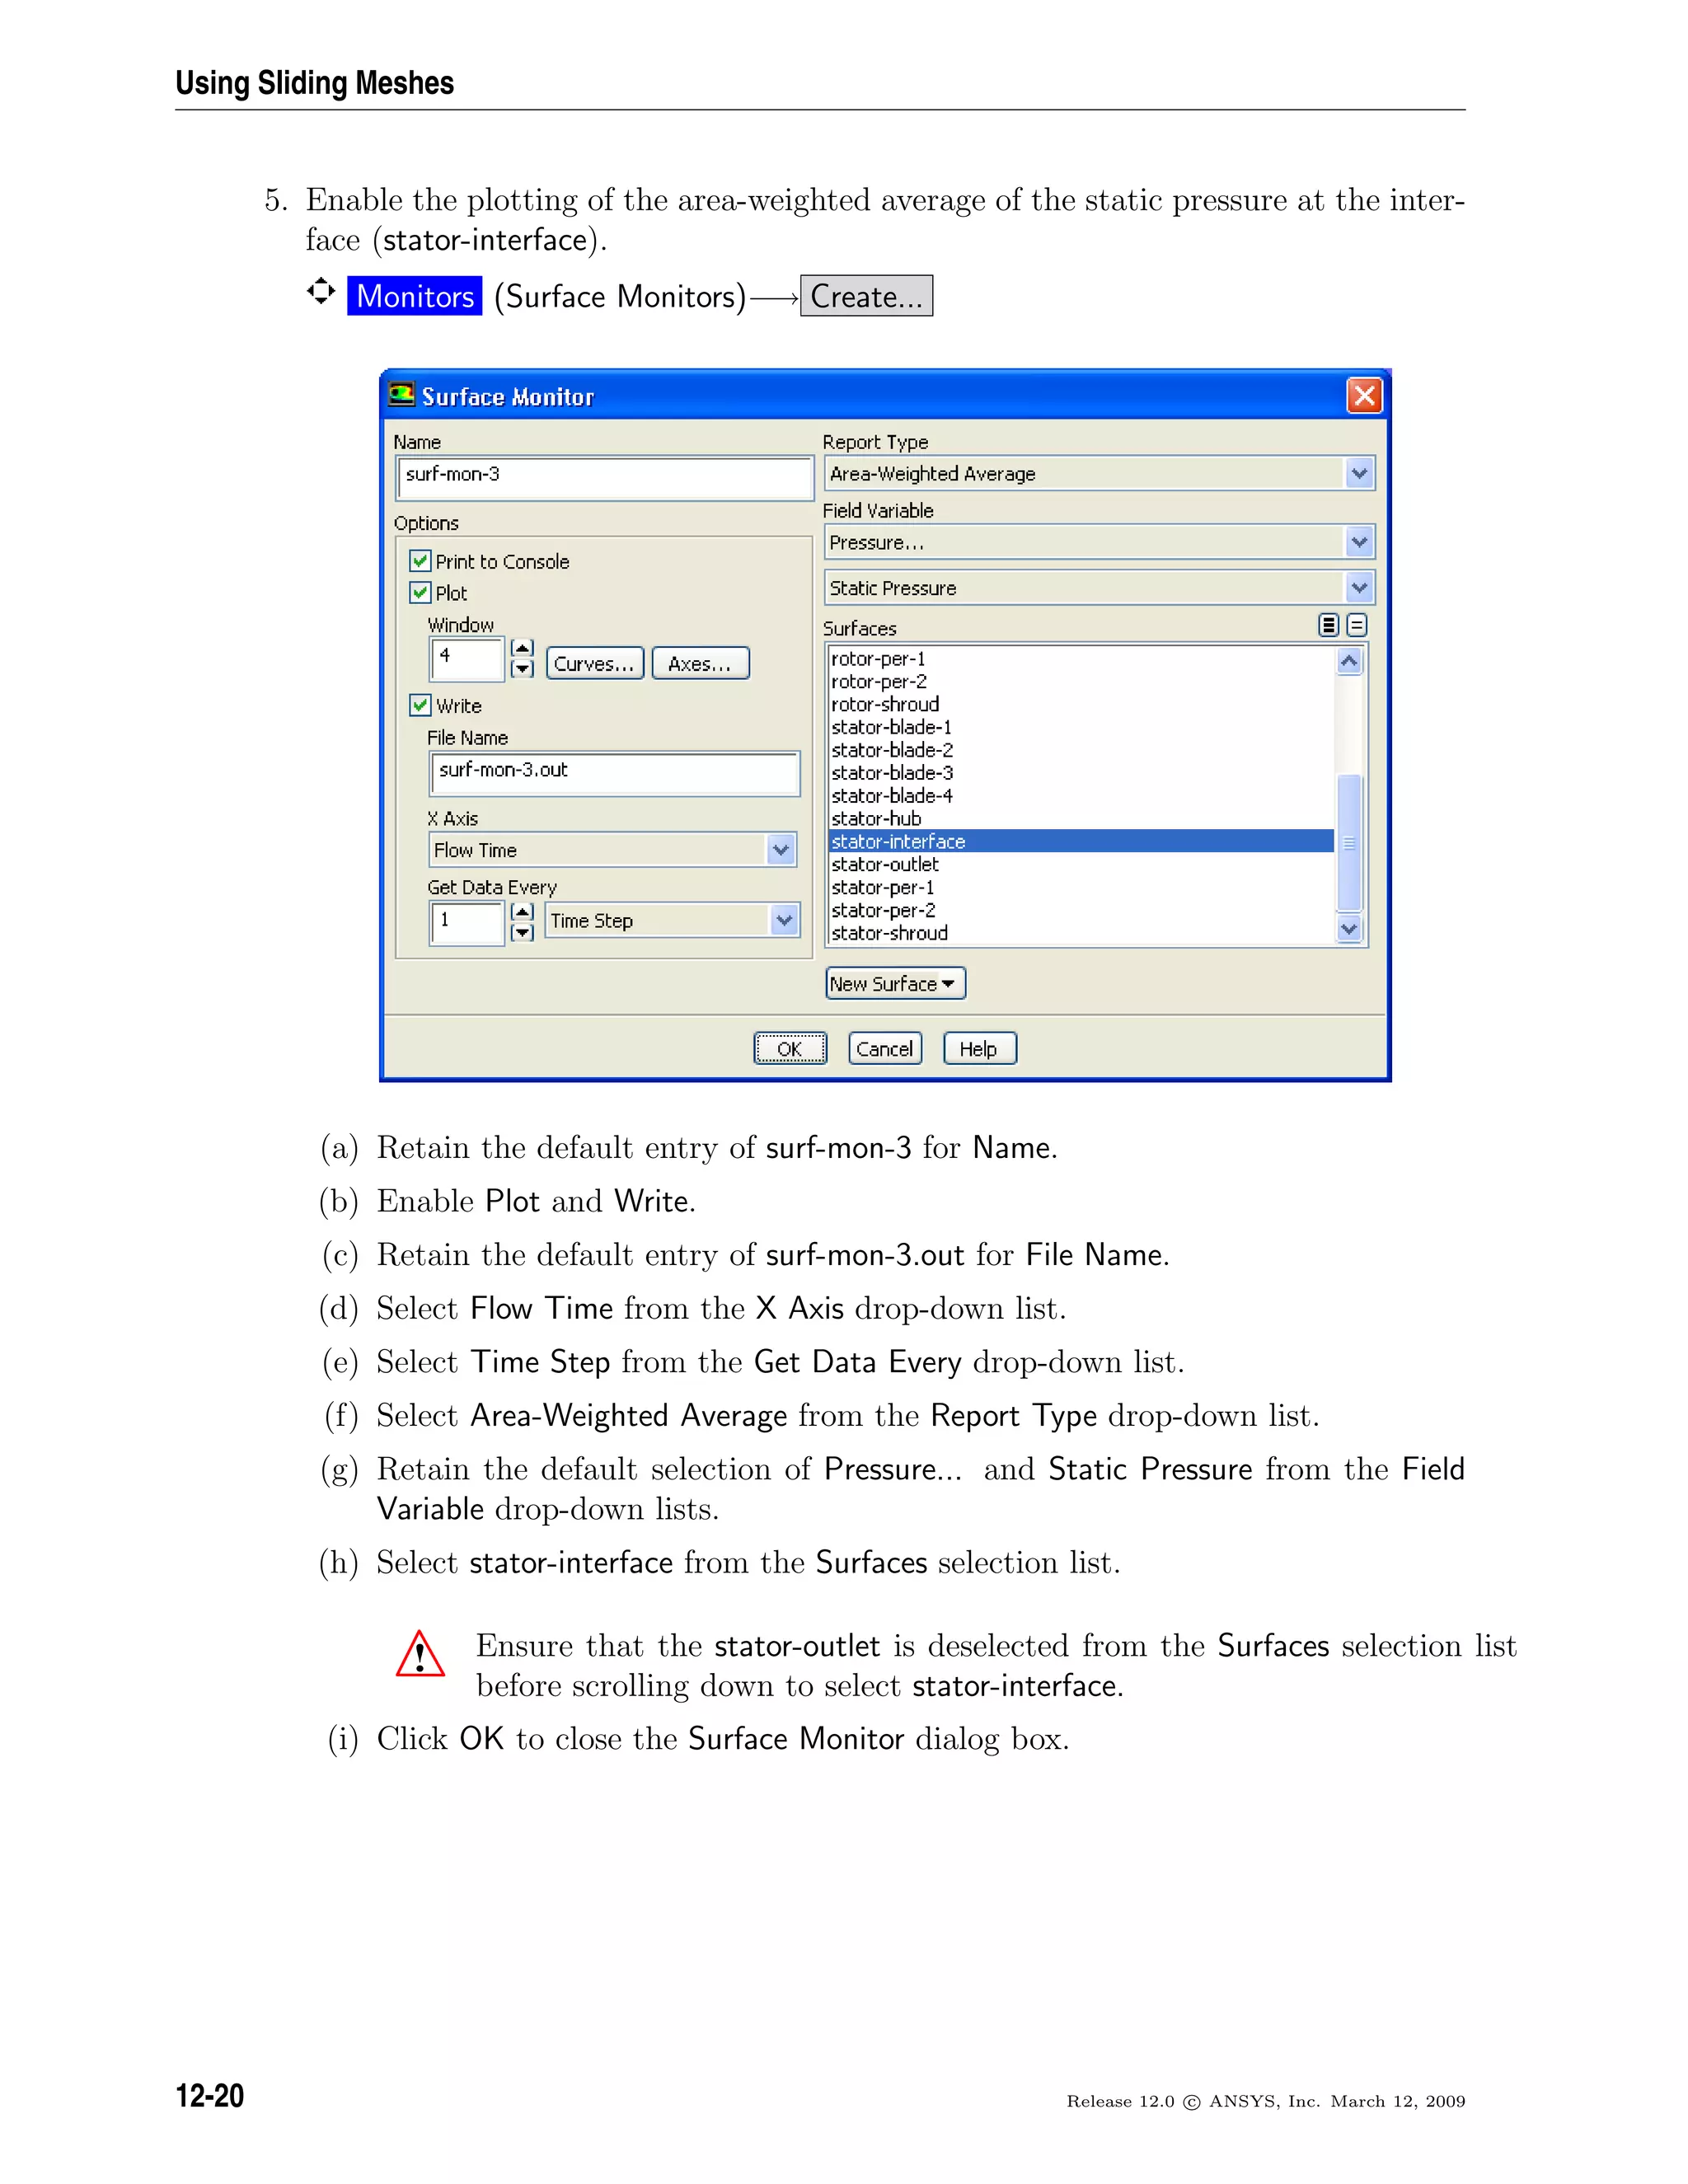Increase the Get Data Every value
1688x2184 pixels.
(522, 911)
